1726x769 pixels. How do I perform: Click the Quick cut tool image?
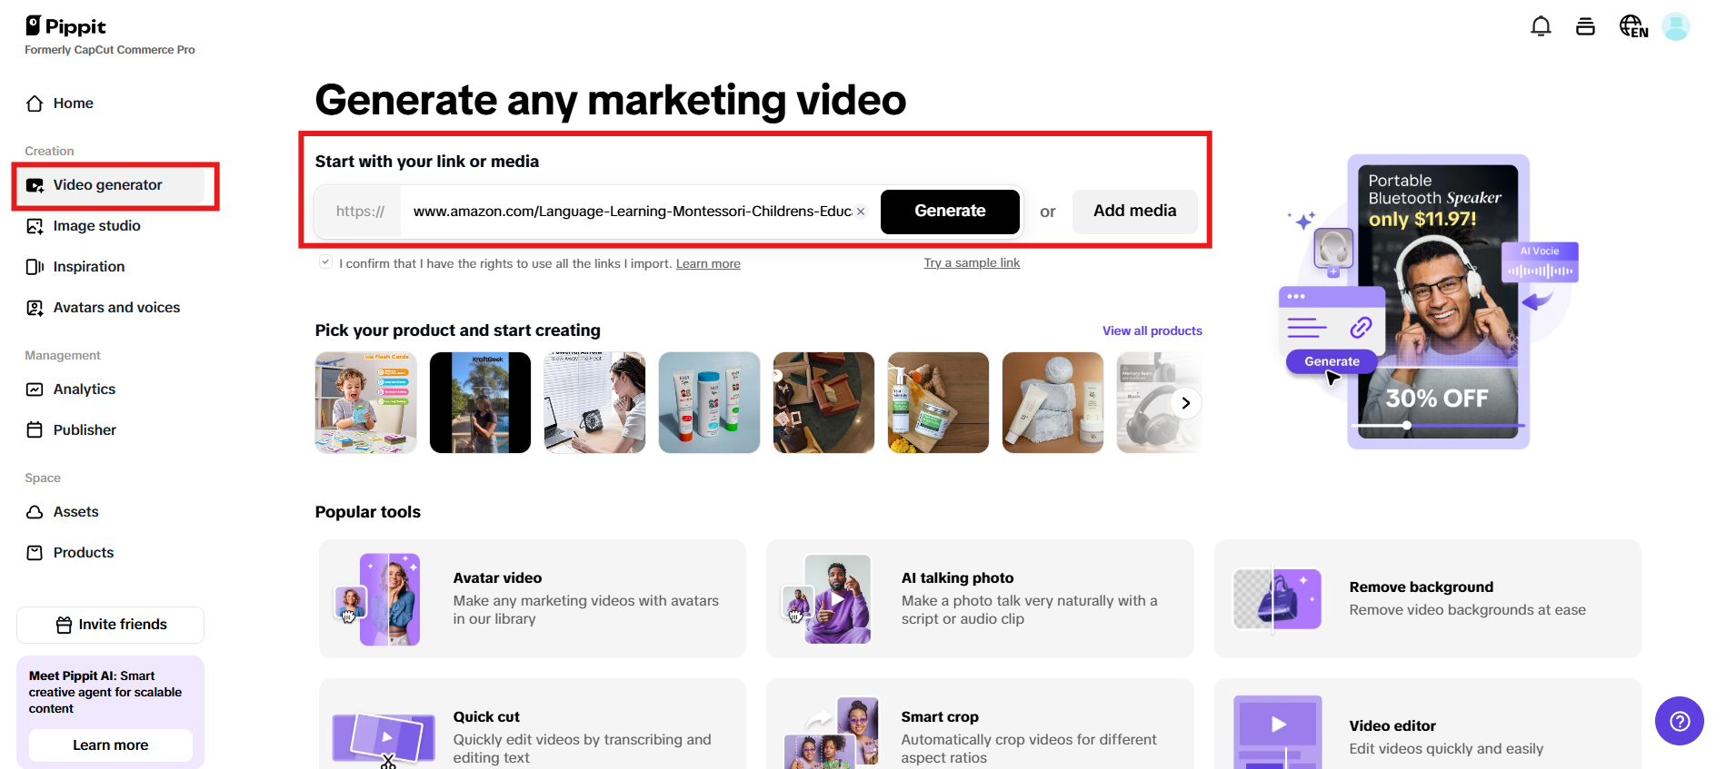[384, 739]
